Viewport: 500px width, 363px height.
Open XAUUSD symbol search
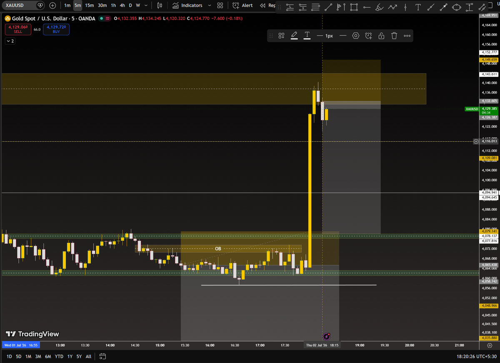(19, 5)
